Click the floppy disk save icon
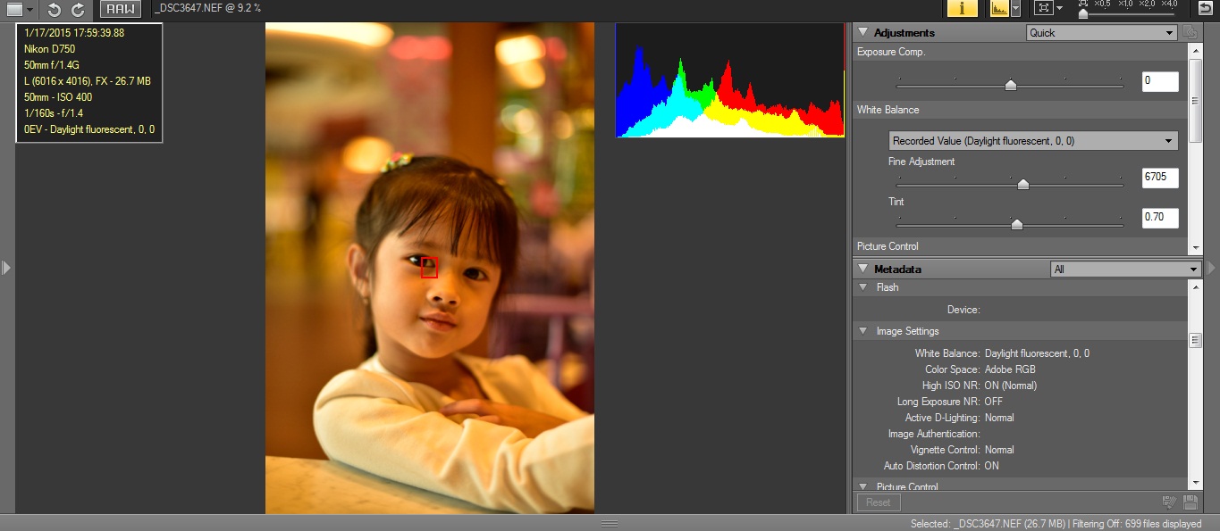The width and height of the screenshot is (1220, 531). pos(1190,502)
